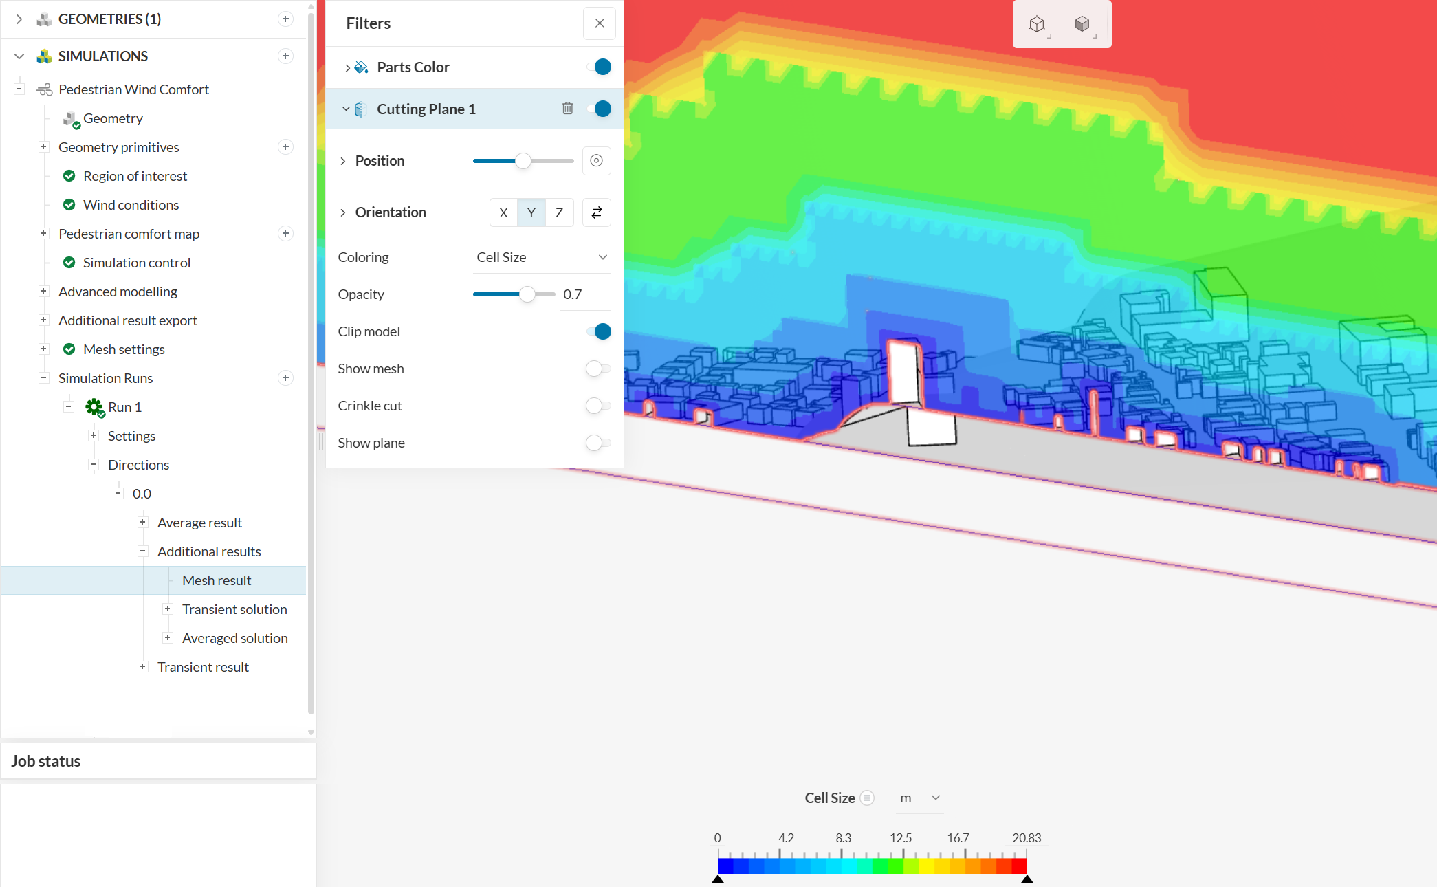Viewport: 1437px width, 887px height.
Task: Add a new Simulation Run with plus icon
Action: [x=285, y=378]
